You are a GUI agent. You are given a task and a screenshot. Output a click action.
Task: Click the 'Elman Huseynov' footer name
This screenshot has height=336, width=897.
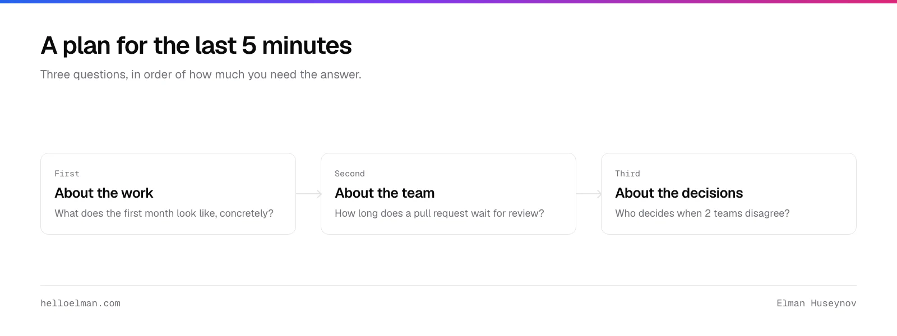pos(816,303)
